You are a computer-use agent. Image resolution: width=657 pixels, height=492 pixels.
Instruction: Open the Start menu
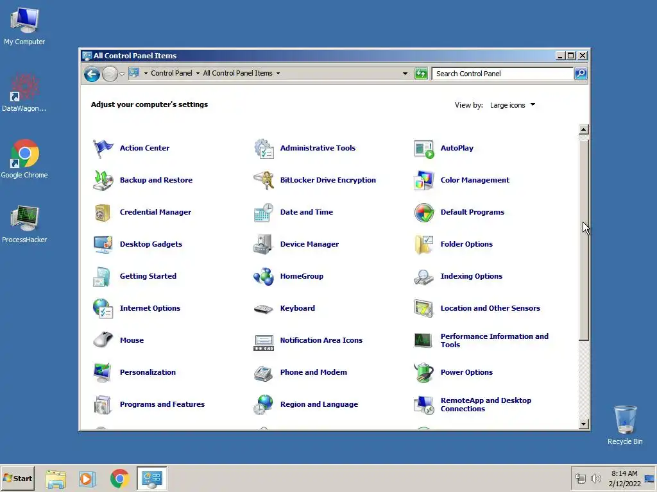[x=17, y=478]
